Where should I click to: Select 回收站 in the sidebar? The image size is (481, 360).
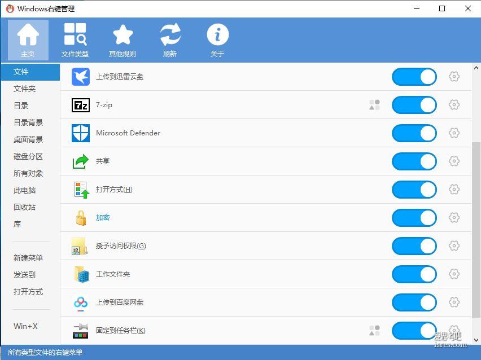[30, 207]
